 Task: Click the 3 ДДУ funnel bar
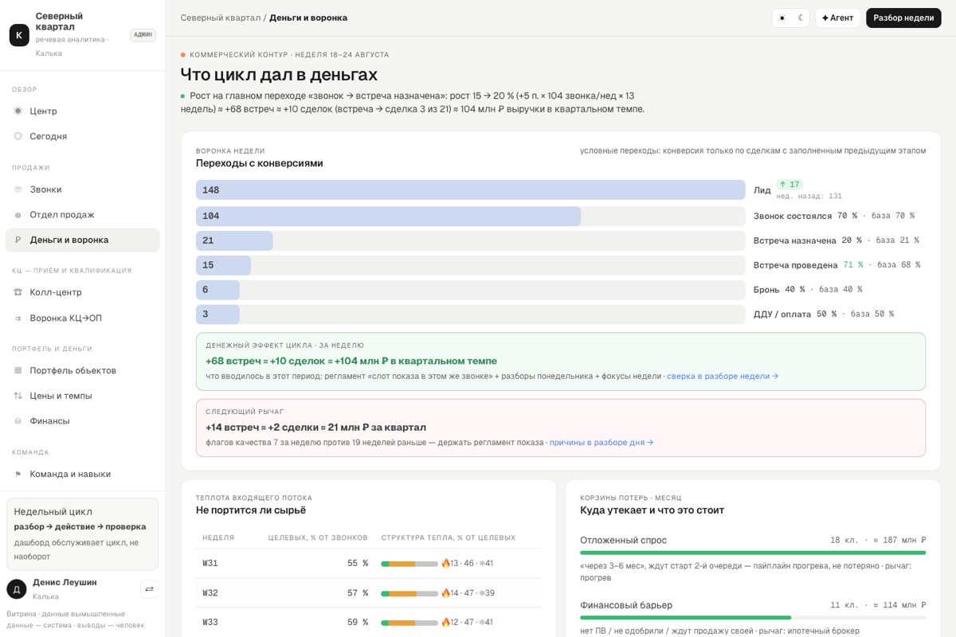(x=217, y=315)
